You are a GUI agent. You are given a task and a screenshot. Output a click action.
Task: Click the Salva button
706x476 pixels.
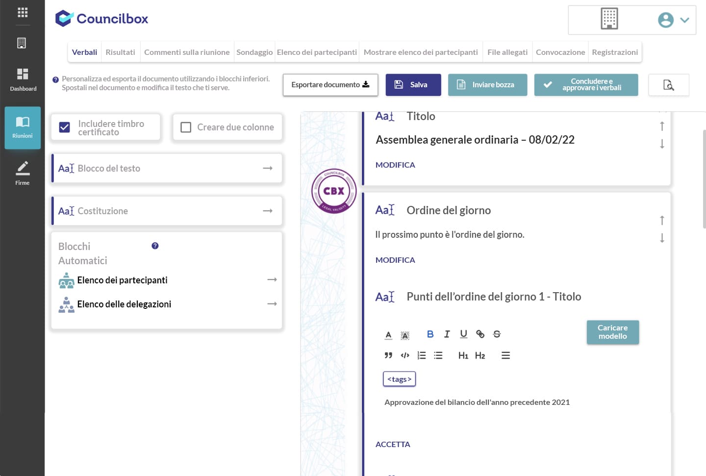click(413, 85)
